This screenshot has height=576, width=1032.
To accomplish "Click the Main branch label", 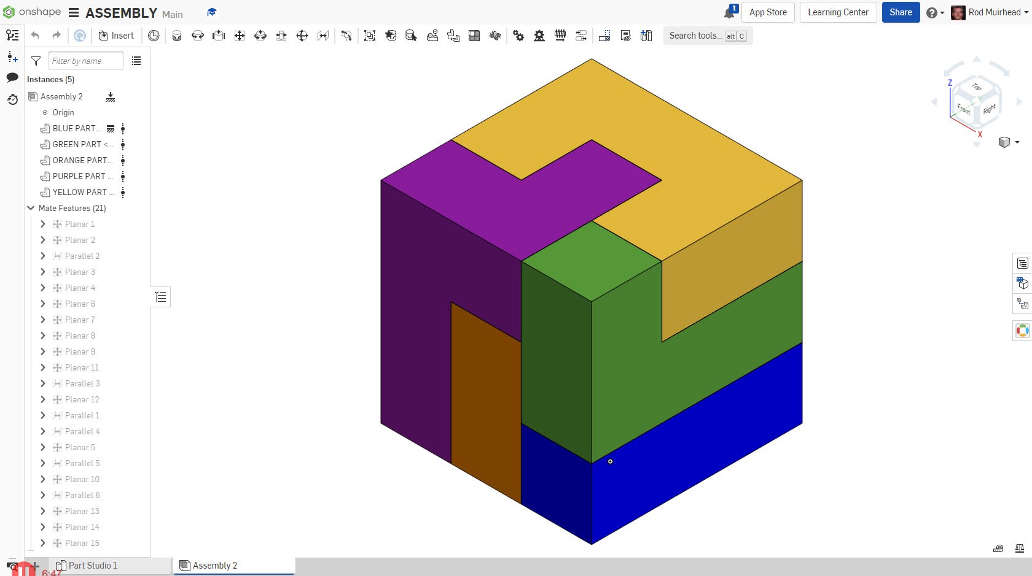I will click(173, 14).
